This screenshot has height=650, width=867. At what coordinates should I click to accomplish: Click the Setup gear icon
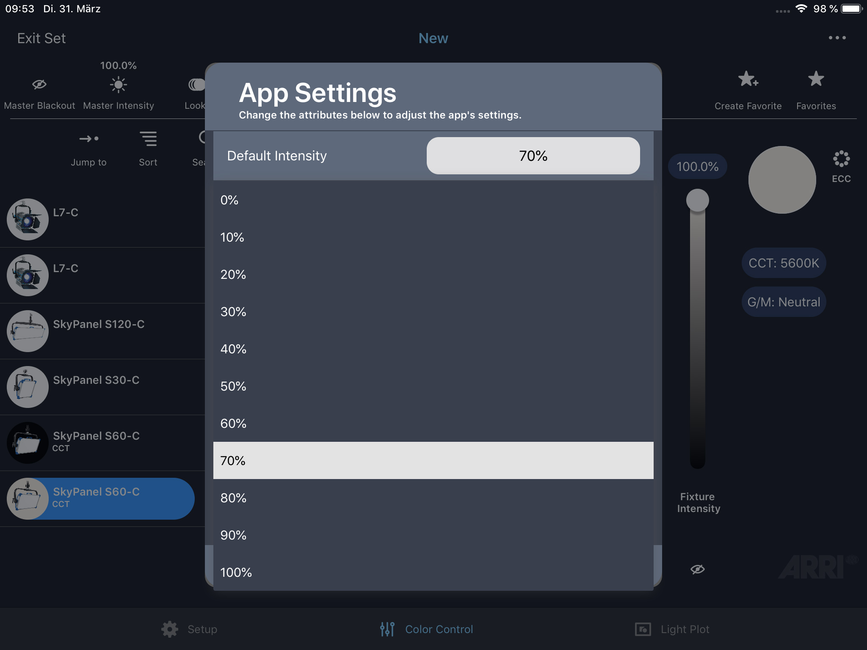click(x=169, y=629)
